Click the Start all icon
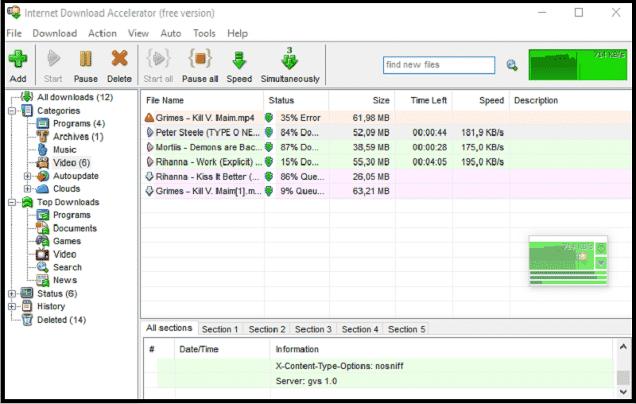This screenshot has width=636, height=404. coord(158,59)
